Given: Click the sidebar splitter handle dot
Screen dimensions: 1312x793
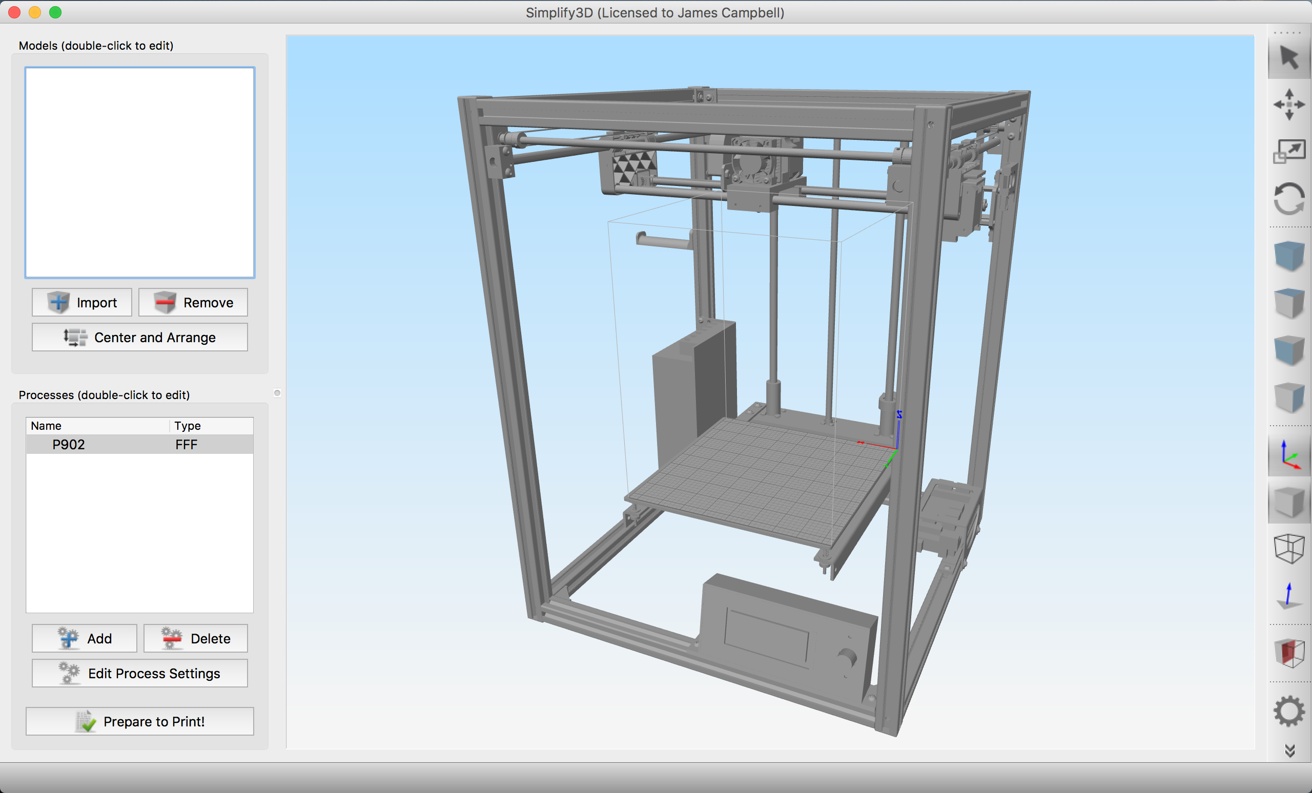Looking at the screenshot, I should 277,393.
